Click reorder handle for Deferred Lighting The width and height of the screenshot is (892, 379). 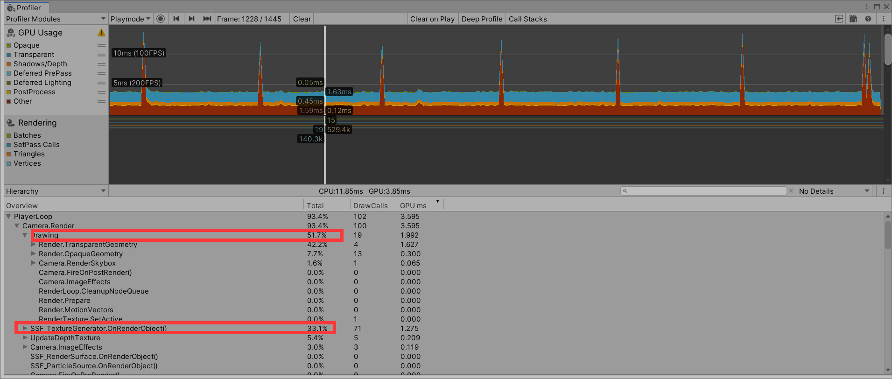(101, 83)
